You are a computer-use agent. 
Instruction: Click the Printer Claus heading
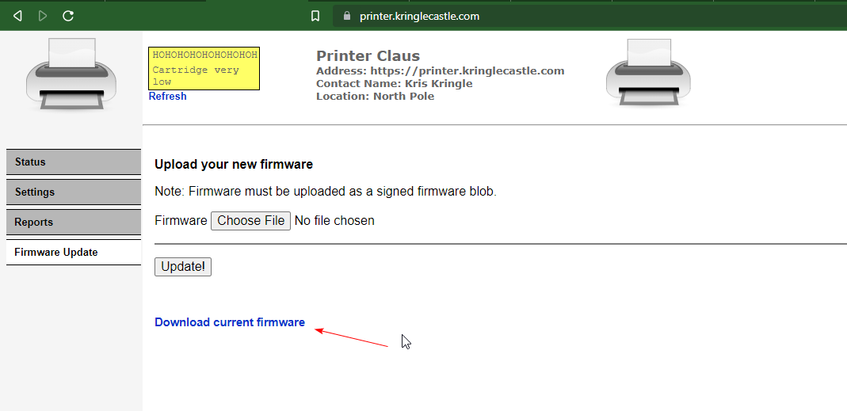(x=368, y=56)
